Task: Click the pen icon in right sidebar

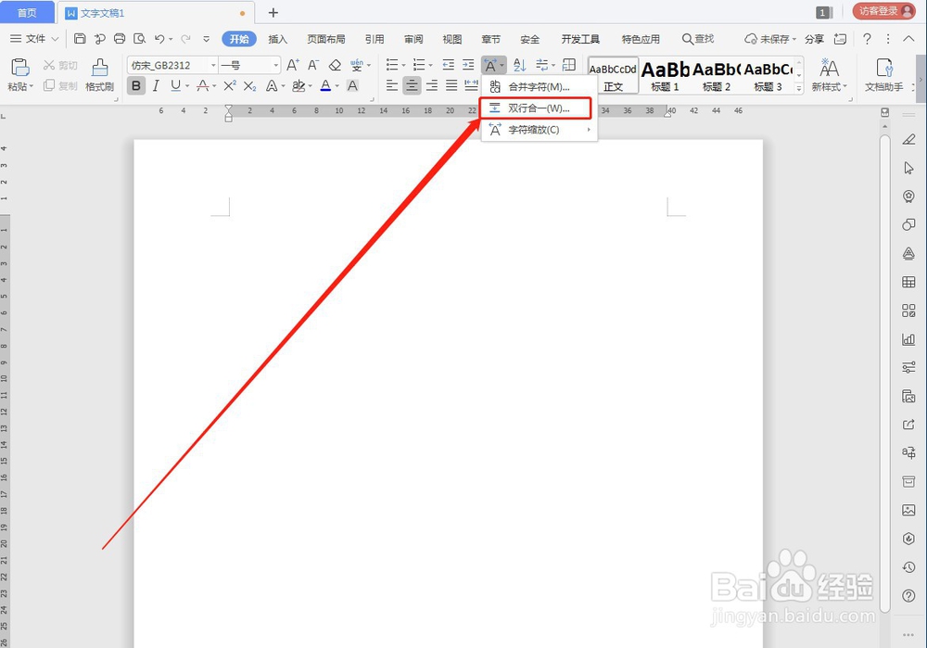Action: (x=908, y=140)
